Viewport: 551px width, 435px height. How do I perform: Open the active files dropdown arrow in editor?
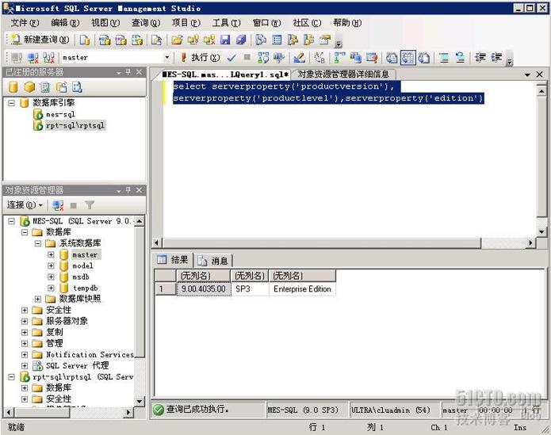pyautogui.click(x=527, y=74)
